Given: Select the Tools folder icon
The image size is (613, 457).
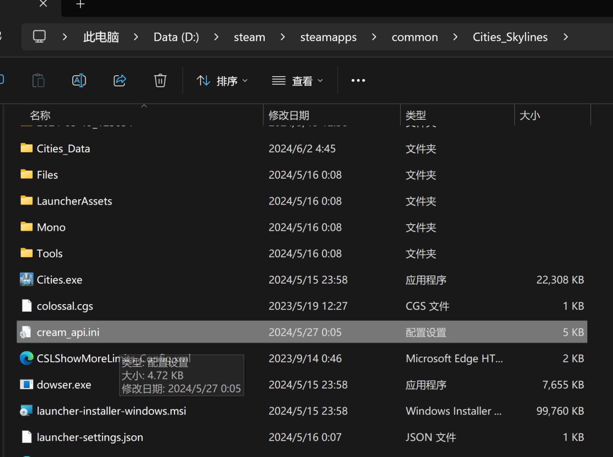Looking at the screenshot, I should (27, 253).
